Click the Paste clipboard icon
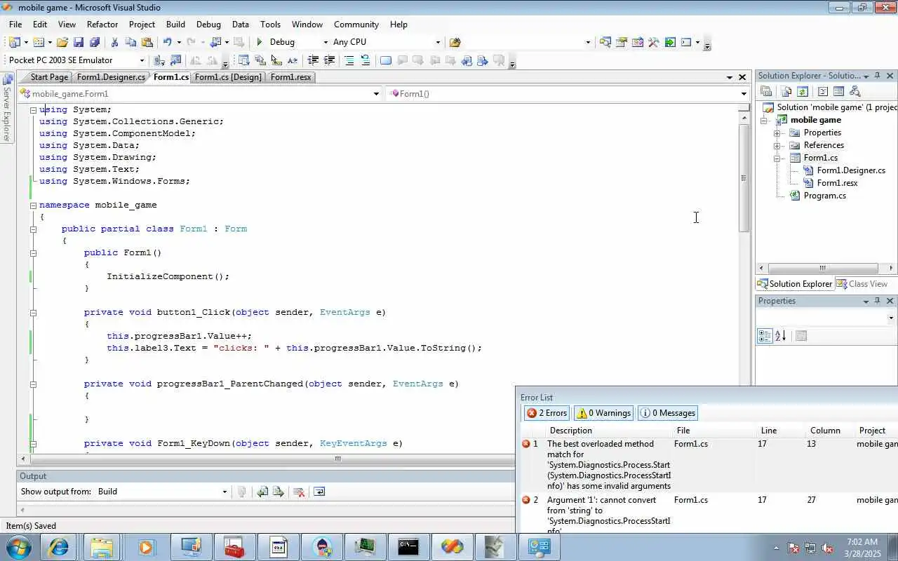This screenshot has width=898, height=561. pos(147,42)
